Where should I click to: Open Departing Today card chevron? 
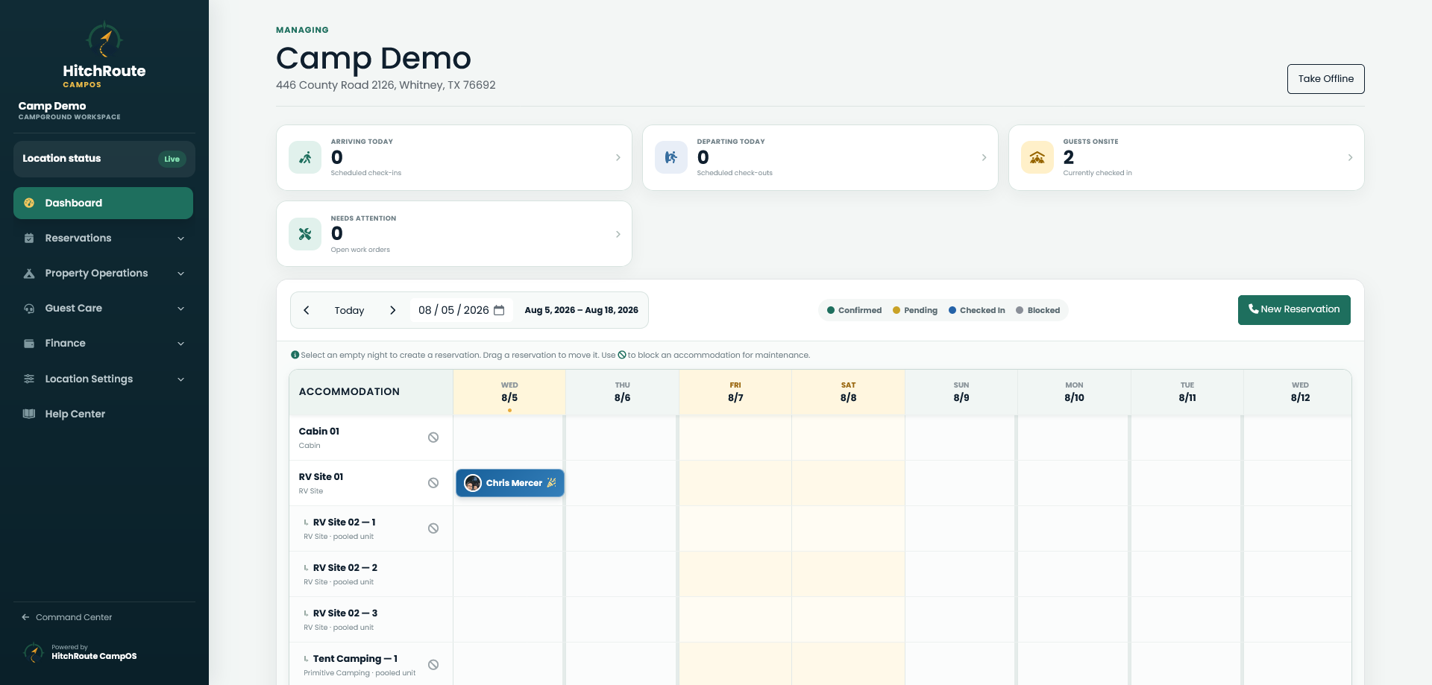tap(984, 157)
